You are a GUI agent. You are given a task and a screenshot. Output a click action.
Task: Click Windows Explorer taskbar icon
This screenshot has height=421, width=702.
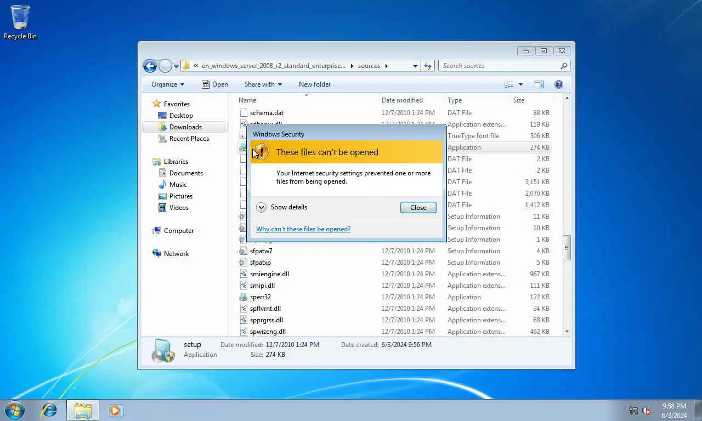(x=83, y=410)
